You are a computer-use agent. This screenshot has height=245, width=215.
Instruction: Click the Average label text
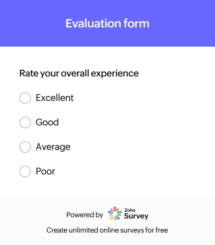pos(53,147)
